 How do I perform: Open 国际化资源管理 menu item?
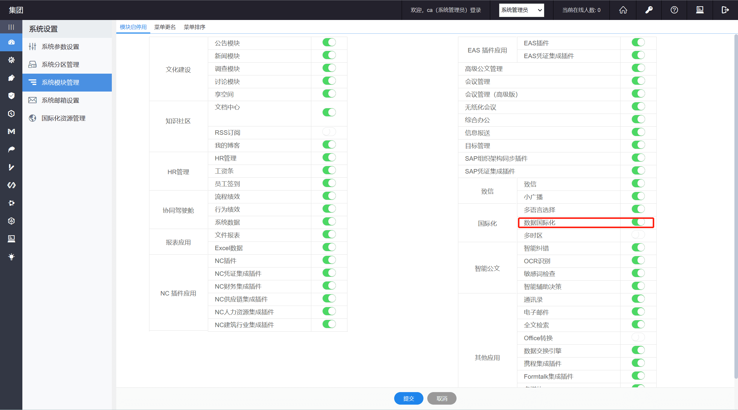point(67,118)
